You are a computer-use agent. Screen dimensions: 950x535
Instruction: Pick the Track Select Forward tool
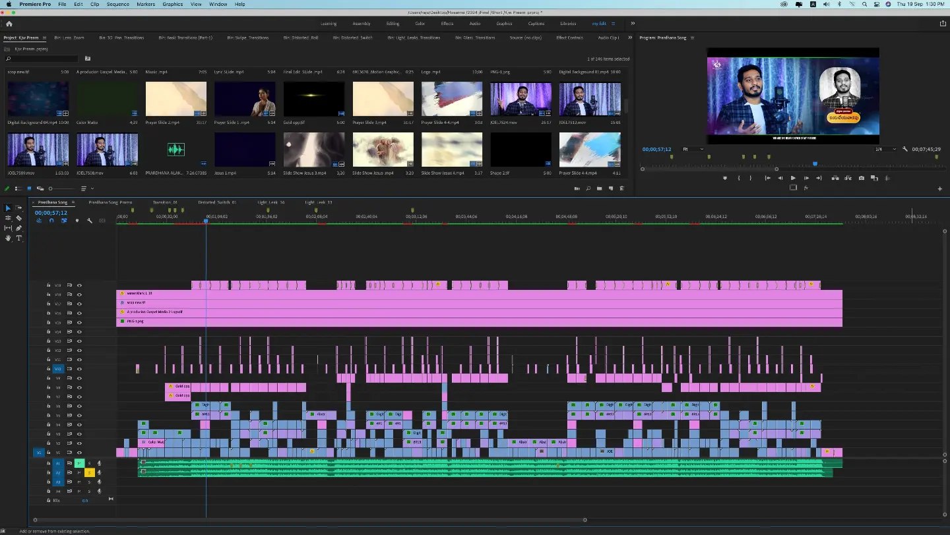[18, 208]
